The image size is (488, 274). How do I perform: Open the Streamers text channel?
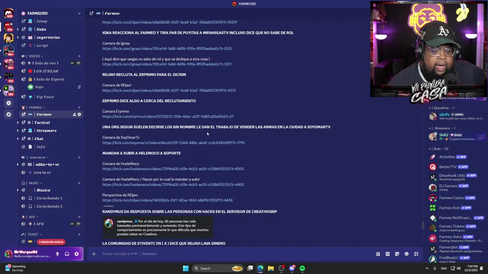(x=51, y=131)
